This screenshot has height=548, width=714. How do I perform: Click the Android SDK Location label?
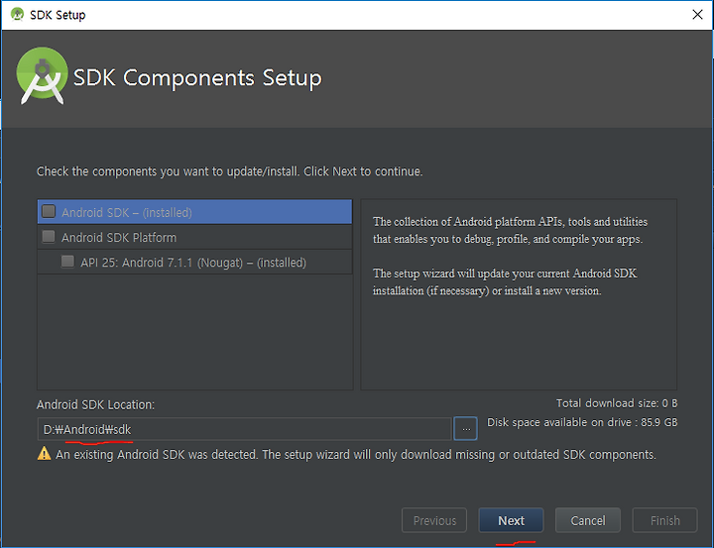click(x=95, y=404)
